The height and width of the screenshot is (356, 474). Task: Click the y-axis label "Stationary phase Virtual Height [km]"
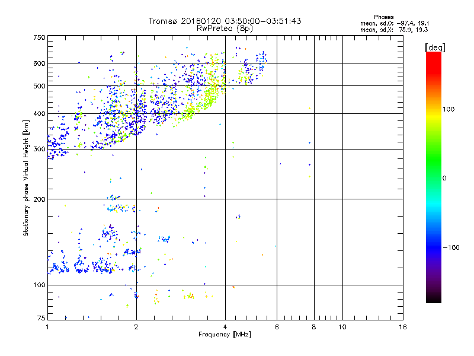click(x=25, y=179)
